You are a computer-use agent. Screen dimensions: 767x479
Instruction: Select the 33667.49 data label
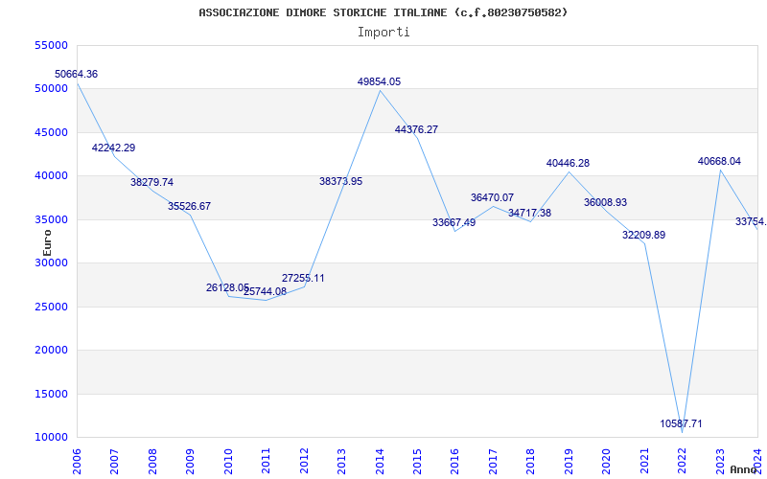point(453,222)
